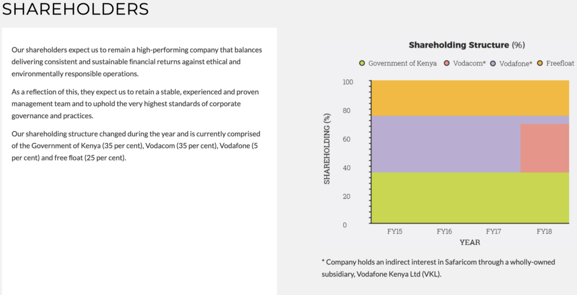This screenshot has width=577, height=295.
Task: Click the SHAREHOLDING (%) vertical axis title
Action: 327,149
